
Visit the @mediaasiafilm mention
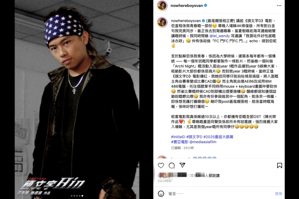[x=203, y=142]
